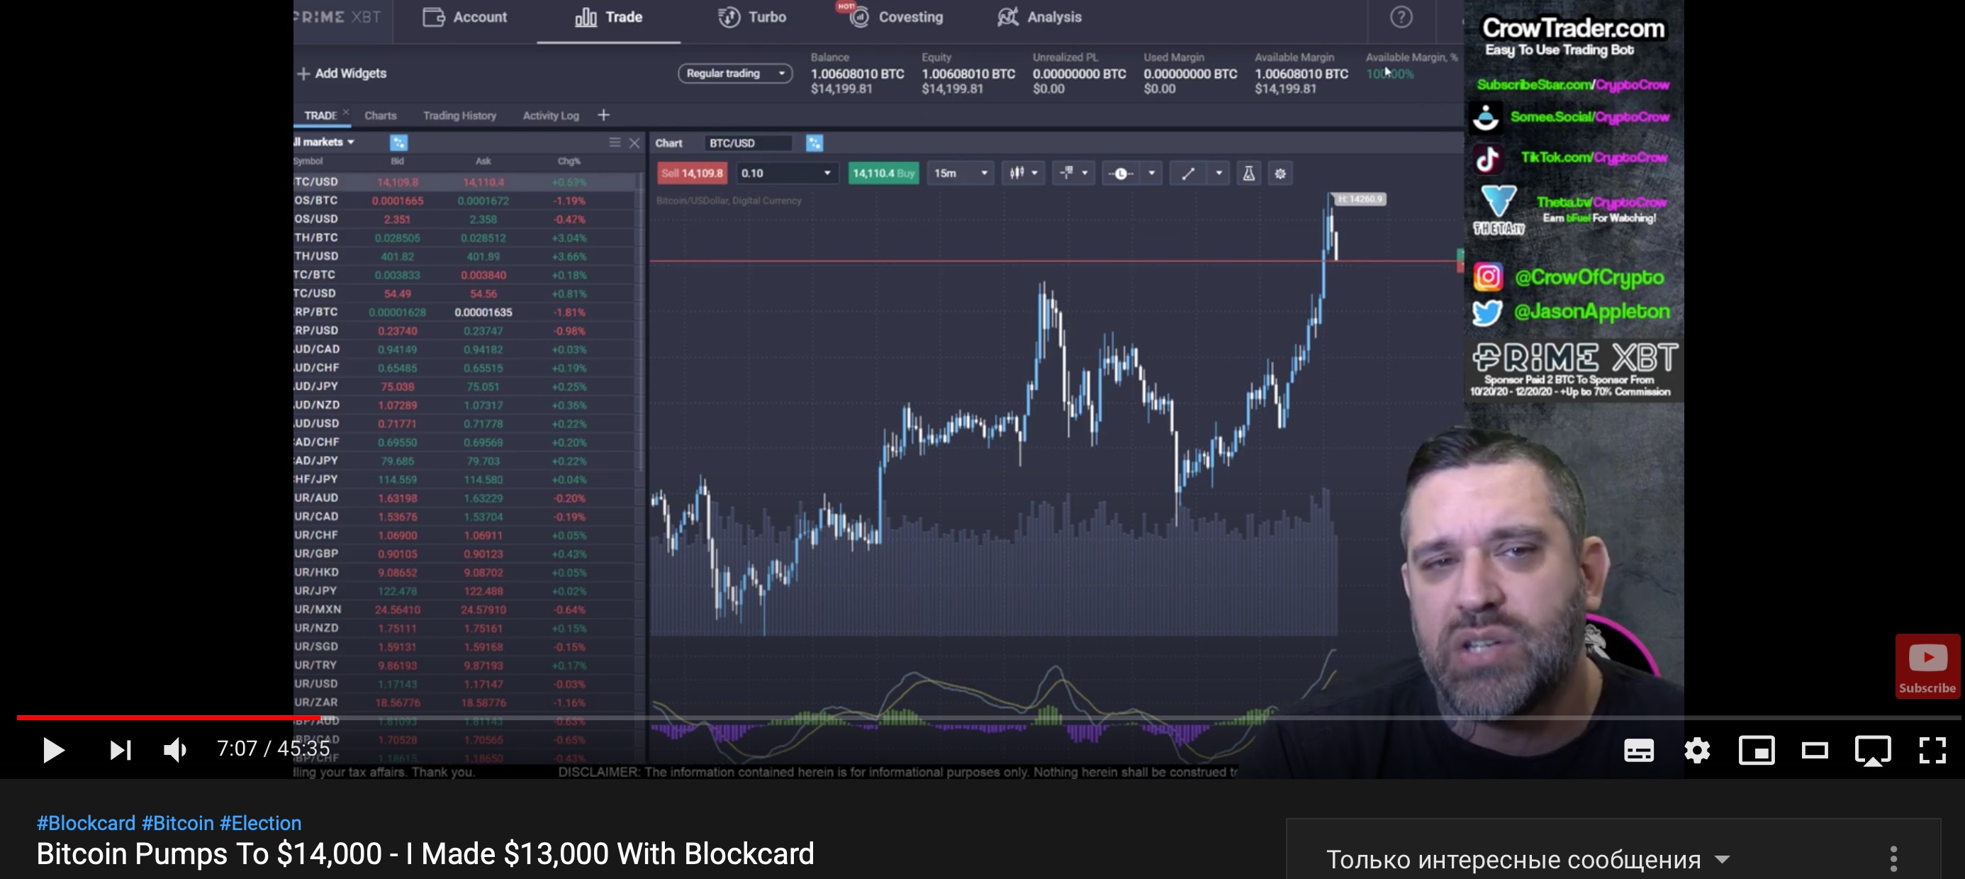This screenshot has width=1965, height=879.
Task: Open the markets widget hamburger menu
Action: (x=614, y=142)
